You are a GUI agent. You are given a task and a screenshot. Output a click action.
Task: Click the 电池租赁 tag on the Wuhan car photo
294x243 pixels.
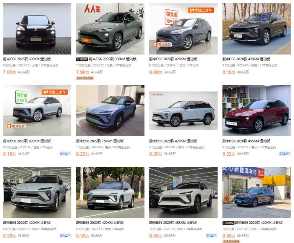point(163,44)
